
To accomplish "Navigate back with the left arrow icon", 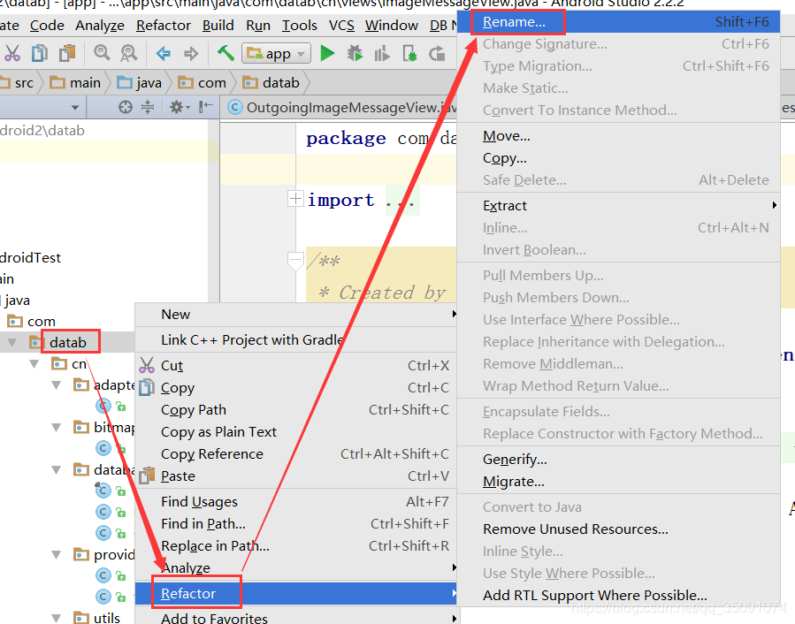I will click(164, 53).
